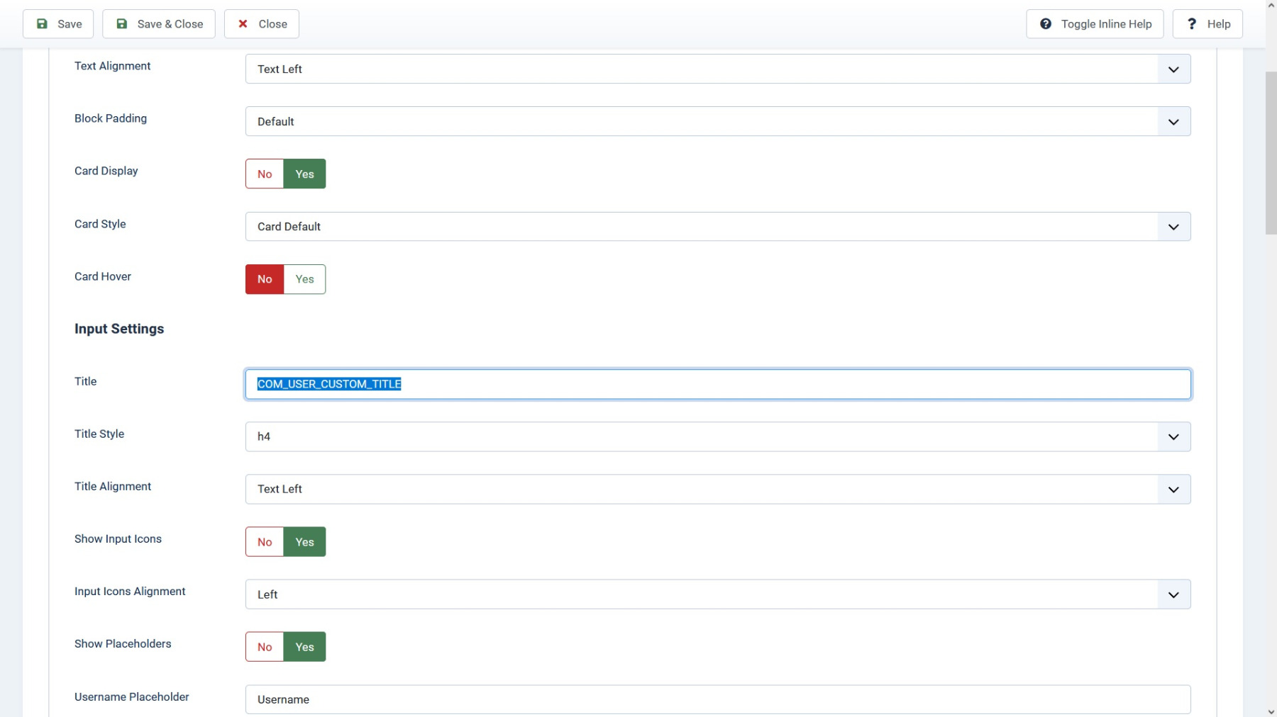This screenshot has height=717, width=1277.
Task: Choose a heading in Title Style dropdown
Action: 717,437
